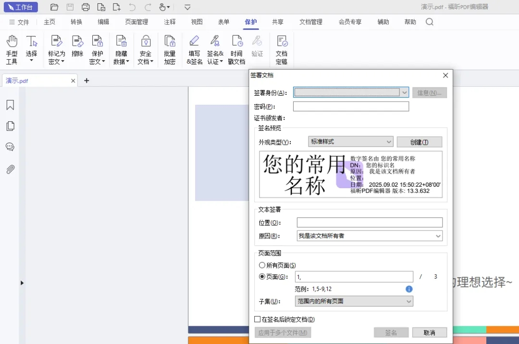Image resolution: width=519 pixels, height=344 pixels.
Task: Click the 创建 button to create signature appearance
Action: pos(419,141)
